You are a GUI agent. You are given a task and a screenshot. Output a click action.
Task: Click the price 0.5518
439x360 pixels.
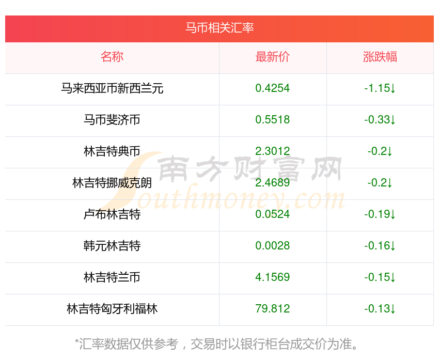272,120
